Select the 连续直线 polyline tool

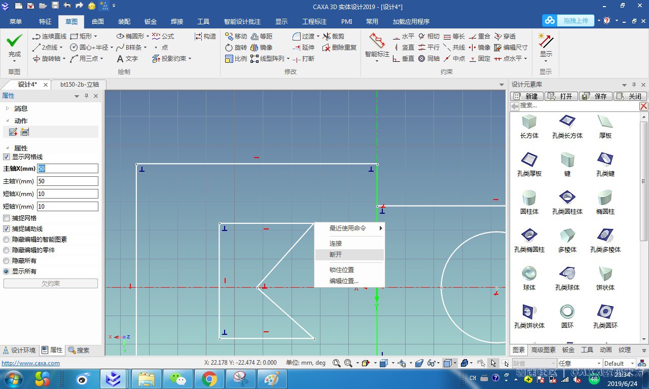(49, 36)
